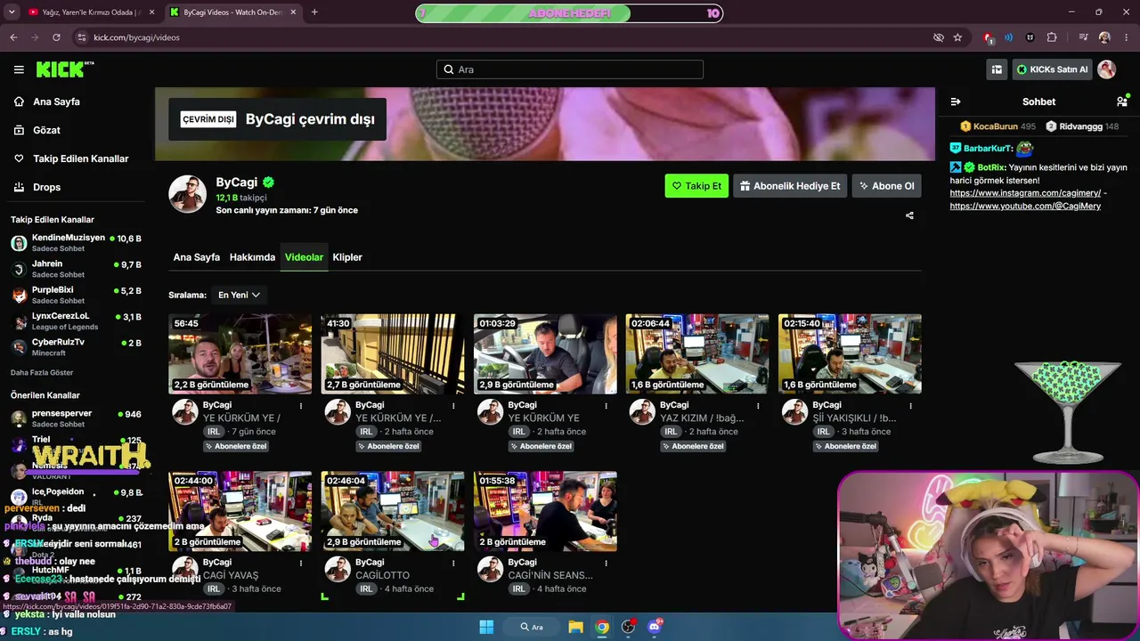Switch to the Klipler tab

point(347,257)
